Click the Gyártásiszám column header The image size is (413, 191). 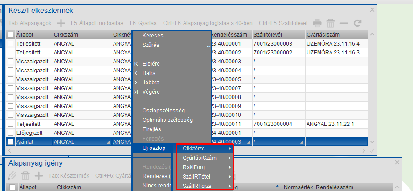click(x=336, y=34)
